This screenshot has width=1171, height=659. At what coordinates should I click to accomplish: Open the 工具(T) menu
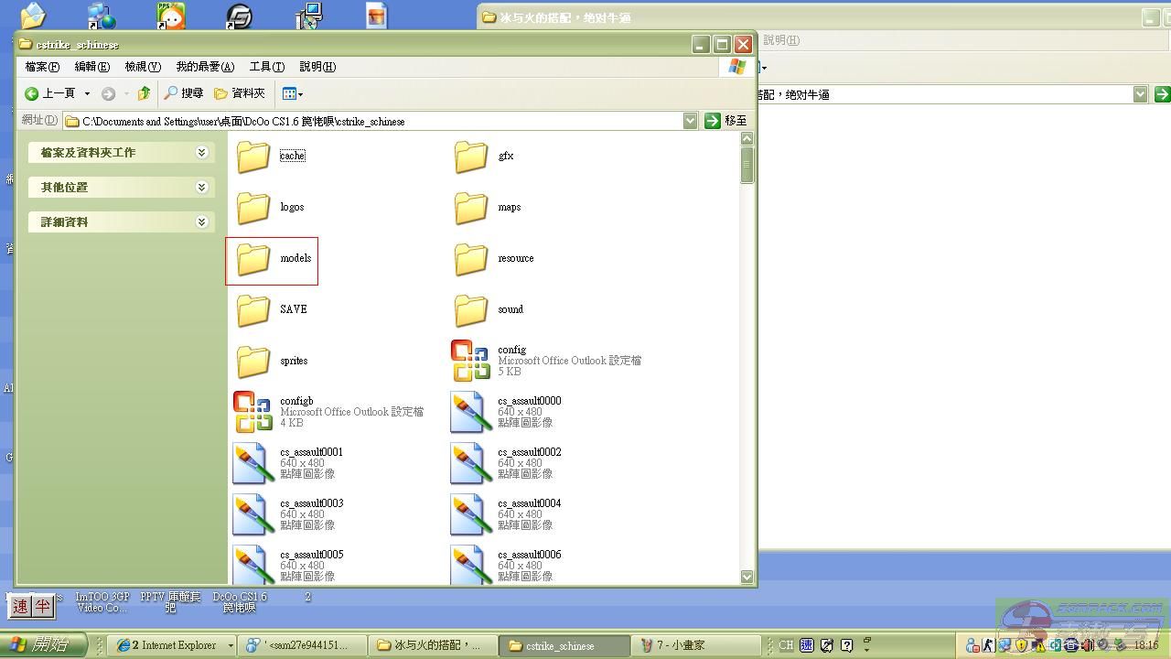(x=266, y=67)
